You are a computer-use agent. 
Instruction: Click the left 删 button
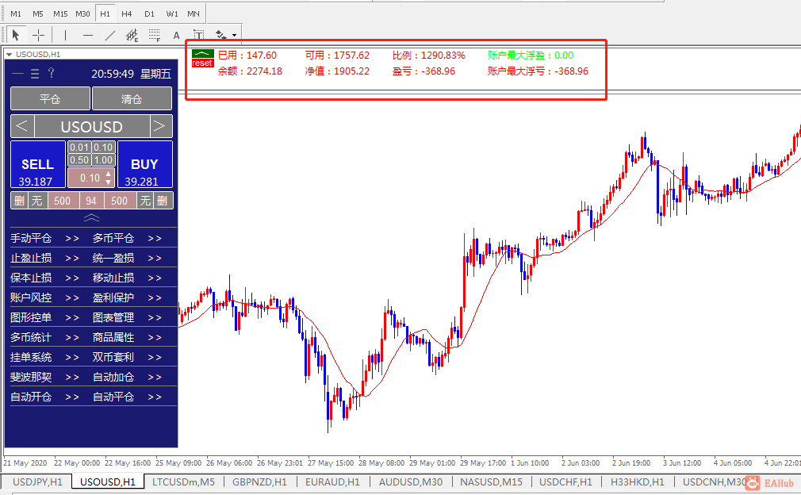19,201
